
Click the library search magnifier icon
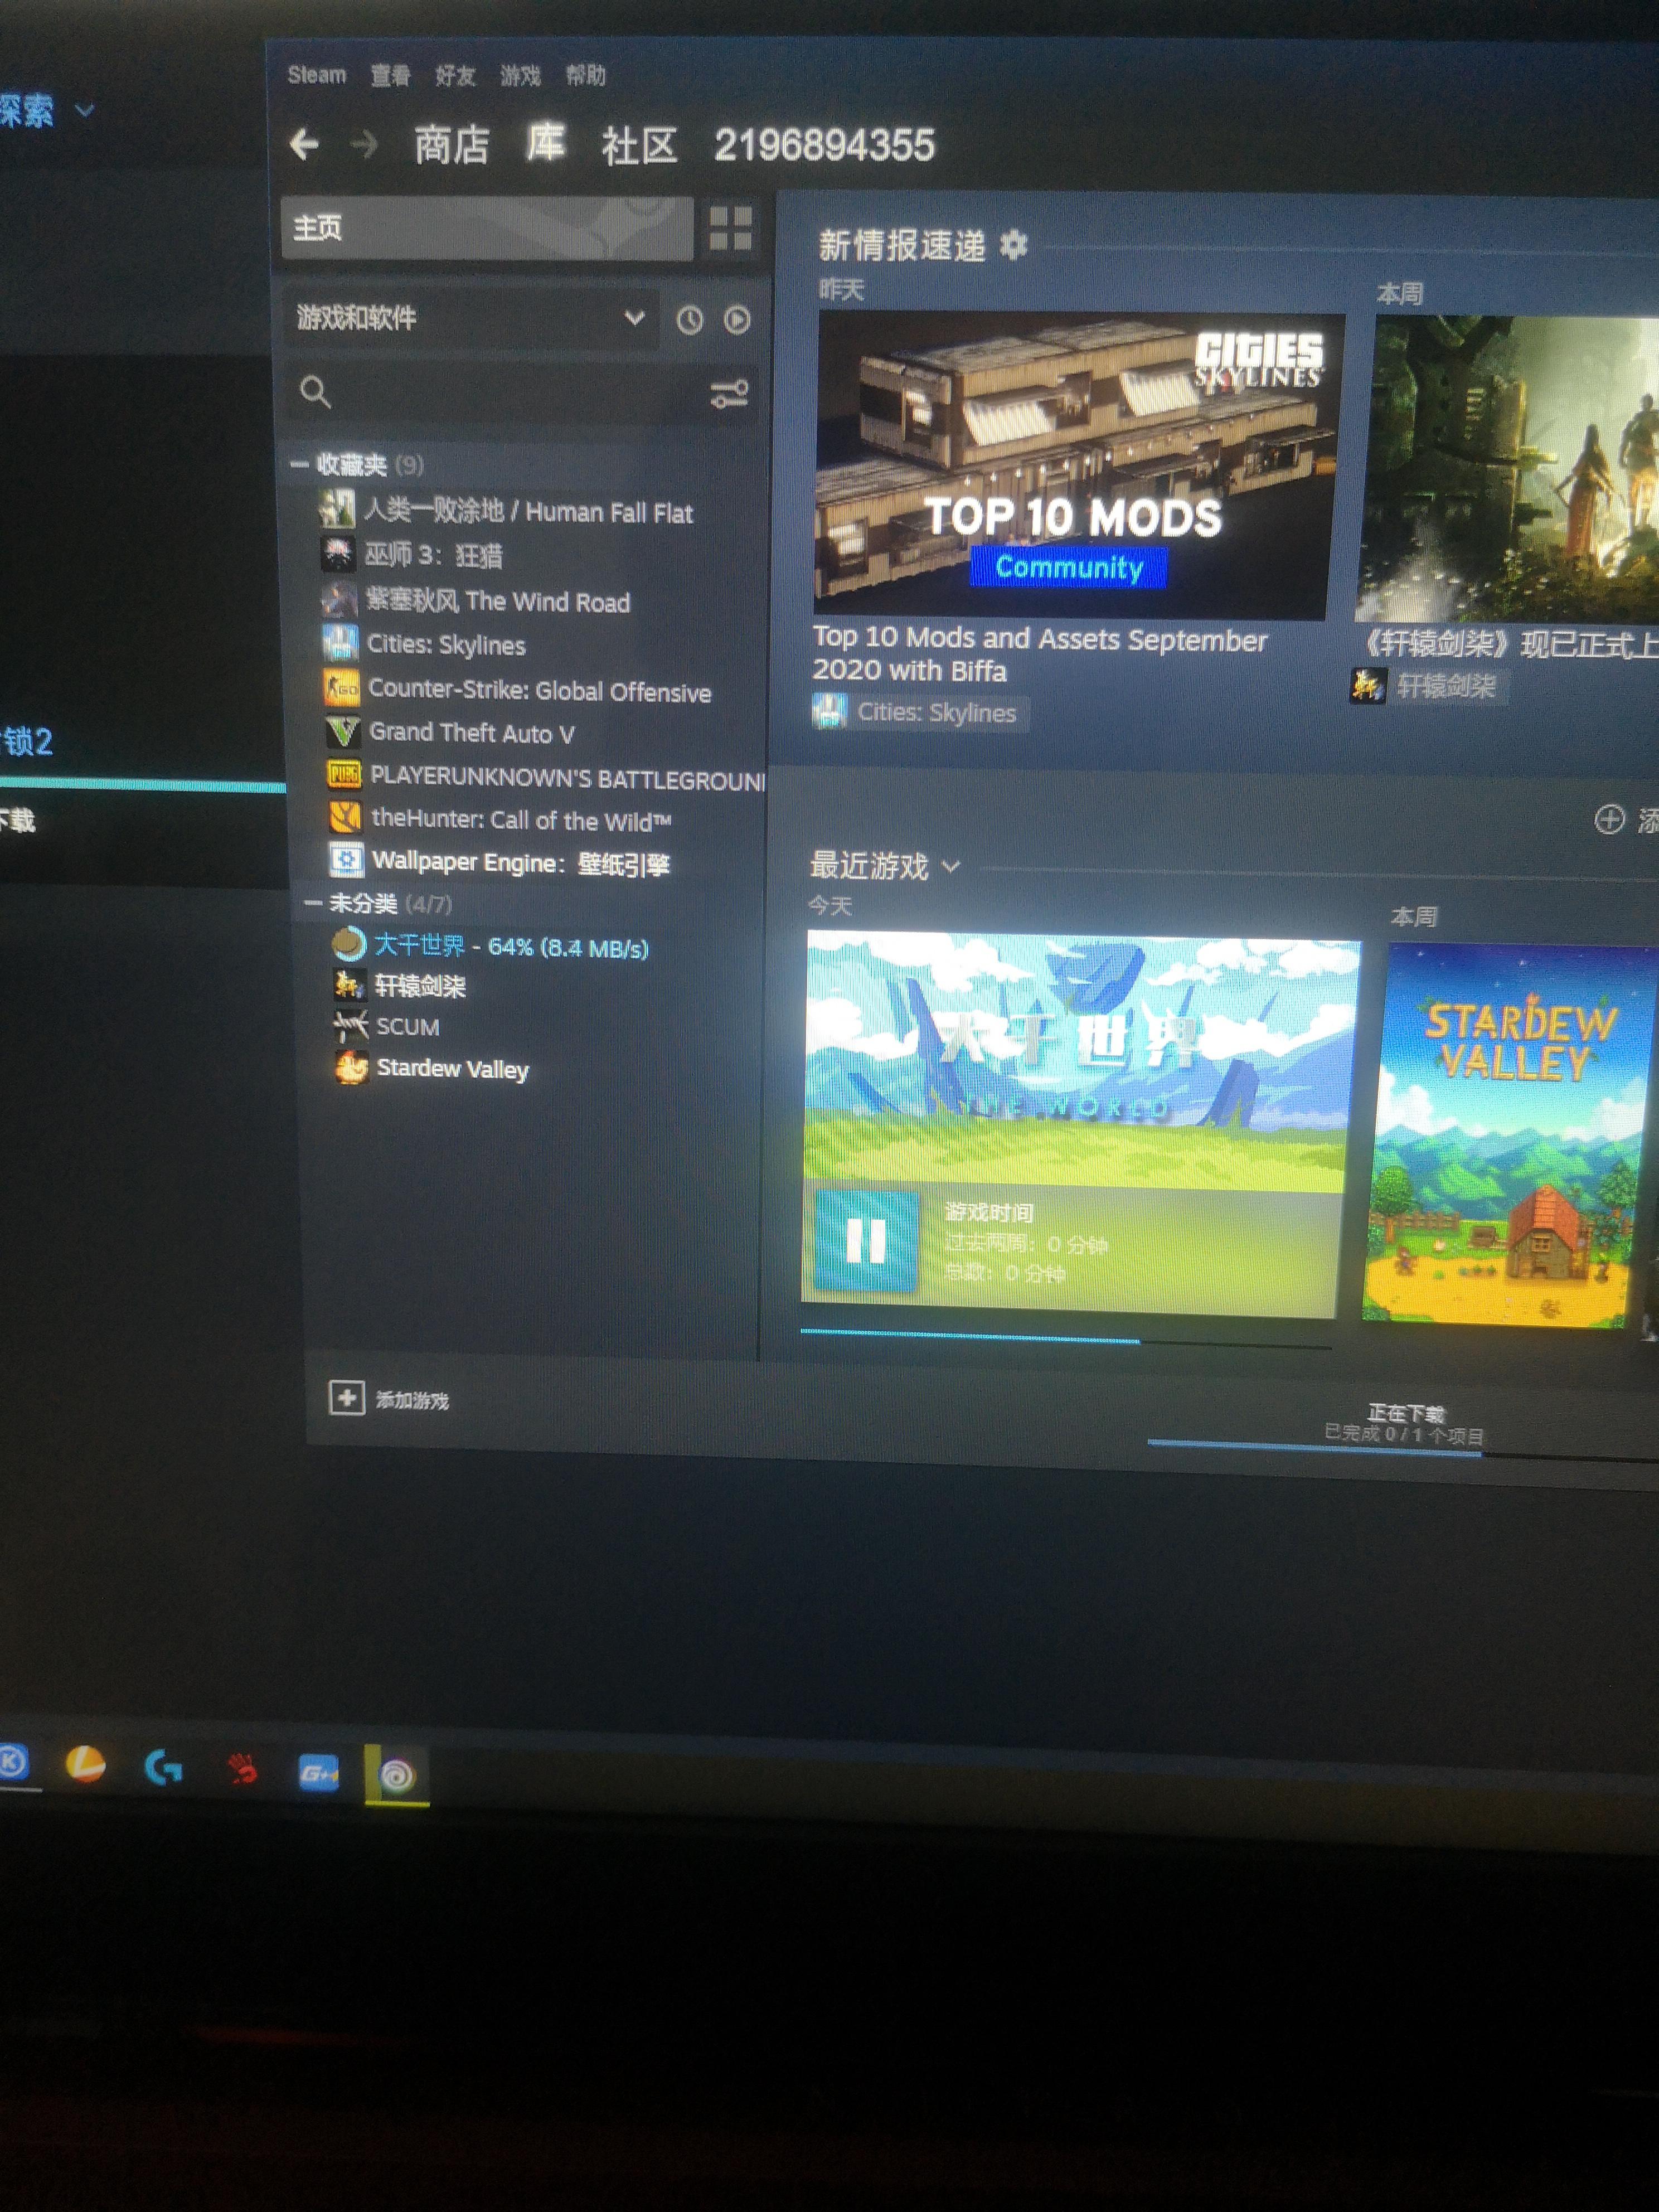coord(315,392)
